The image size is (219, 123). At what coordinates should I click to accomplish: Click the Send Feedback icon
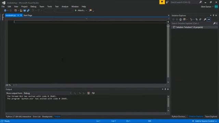point(167,2)
